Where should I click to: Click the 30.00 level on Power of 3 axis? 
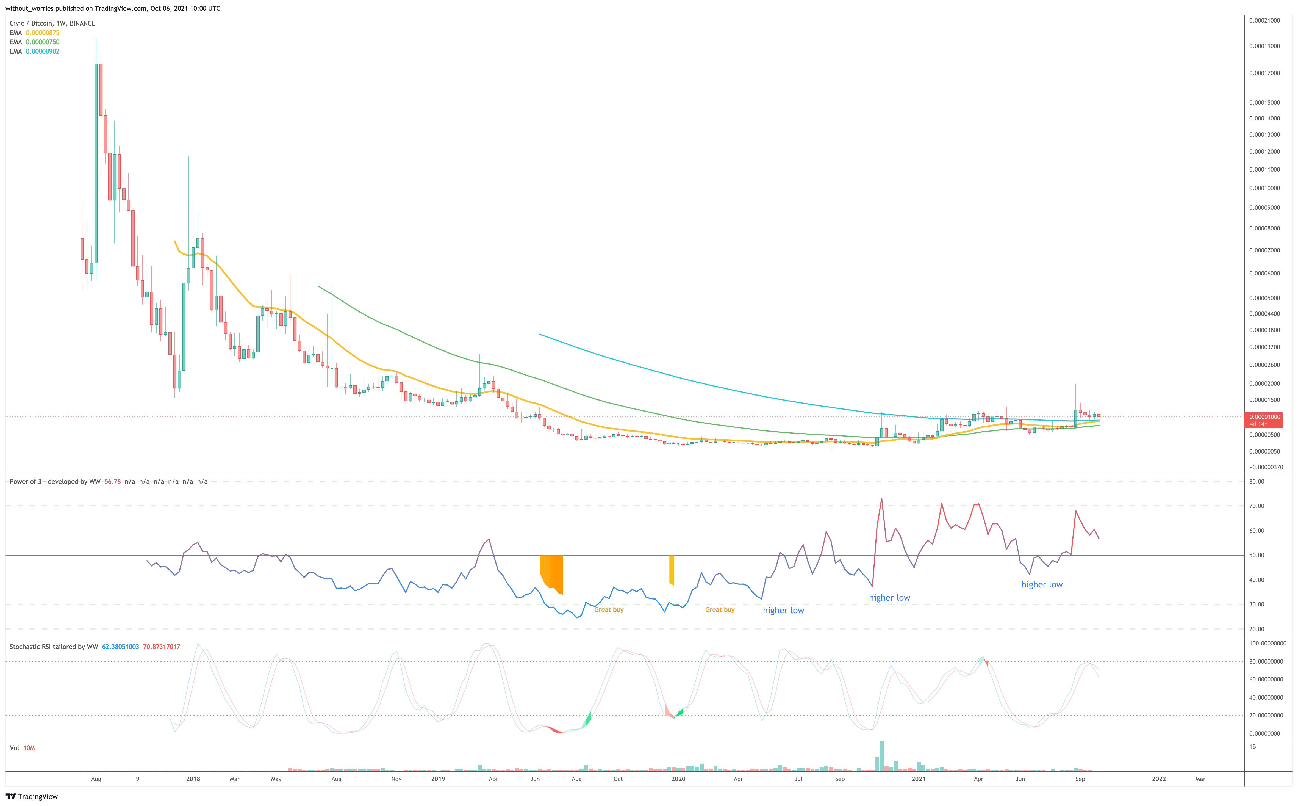click(1257, 604)
